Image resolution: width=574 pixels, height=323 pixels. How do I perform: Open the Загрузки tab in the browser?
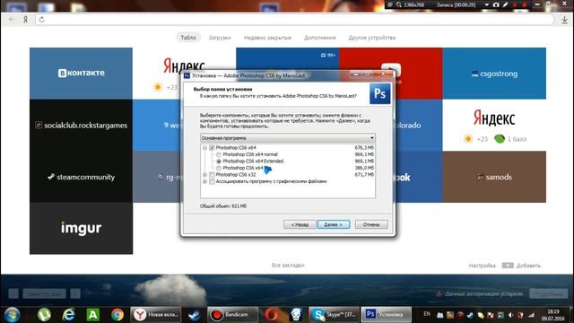click(x=220, y=38)
